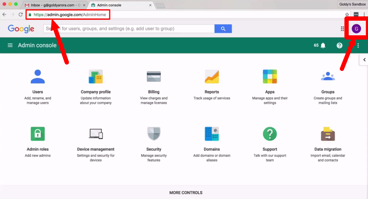Expand the side panel with left chevron

(364, 60)
